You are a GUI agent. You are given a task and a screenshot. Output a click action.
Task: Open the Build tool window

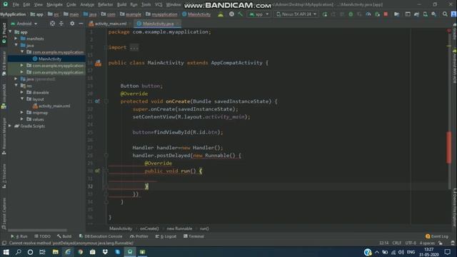pyautogui.click(x=64, y=236)
